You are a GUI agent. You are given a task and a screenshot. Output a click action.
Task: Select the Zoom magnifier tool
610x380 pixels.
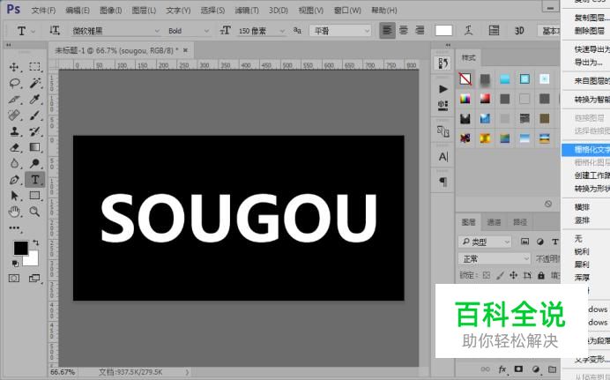[x=34, y=212]
